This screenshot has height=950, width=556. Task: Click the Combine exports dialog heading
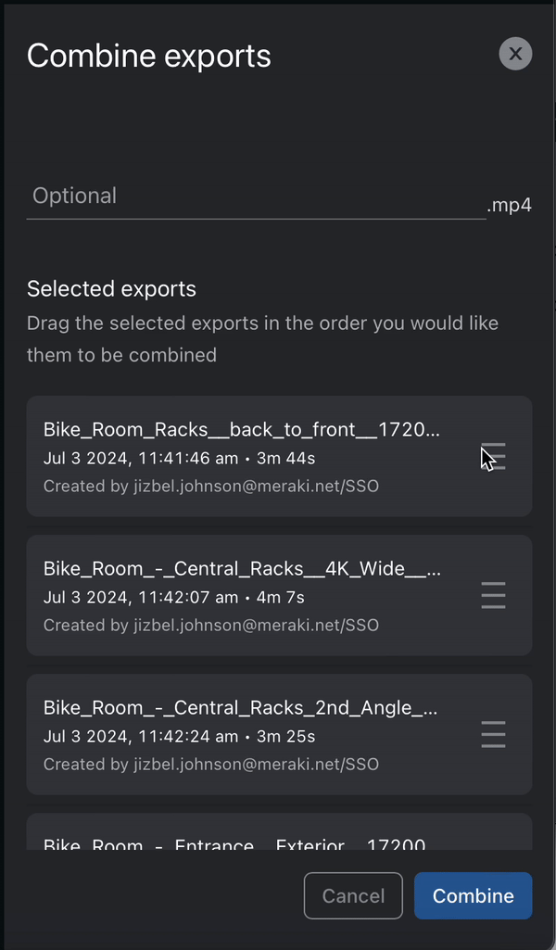pos(149,56)
